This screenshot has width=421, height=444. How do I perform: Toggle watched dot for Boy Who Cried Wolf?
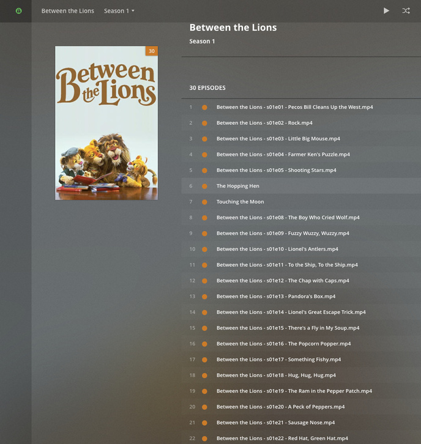pos(204,218)
